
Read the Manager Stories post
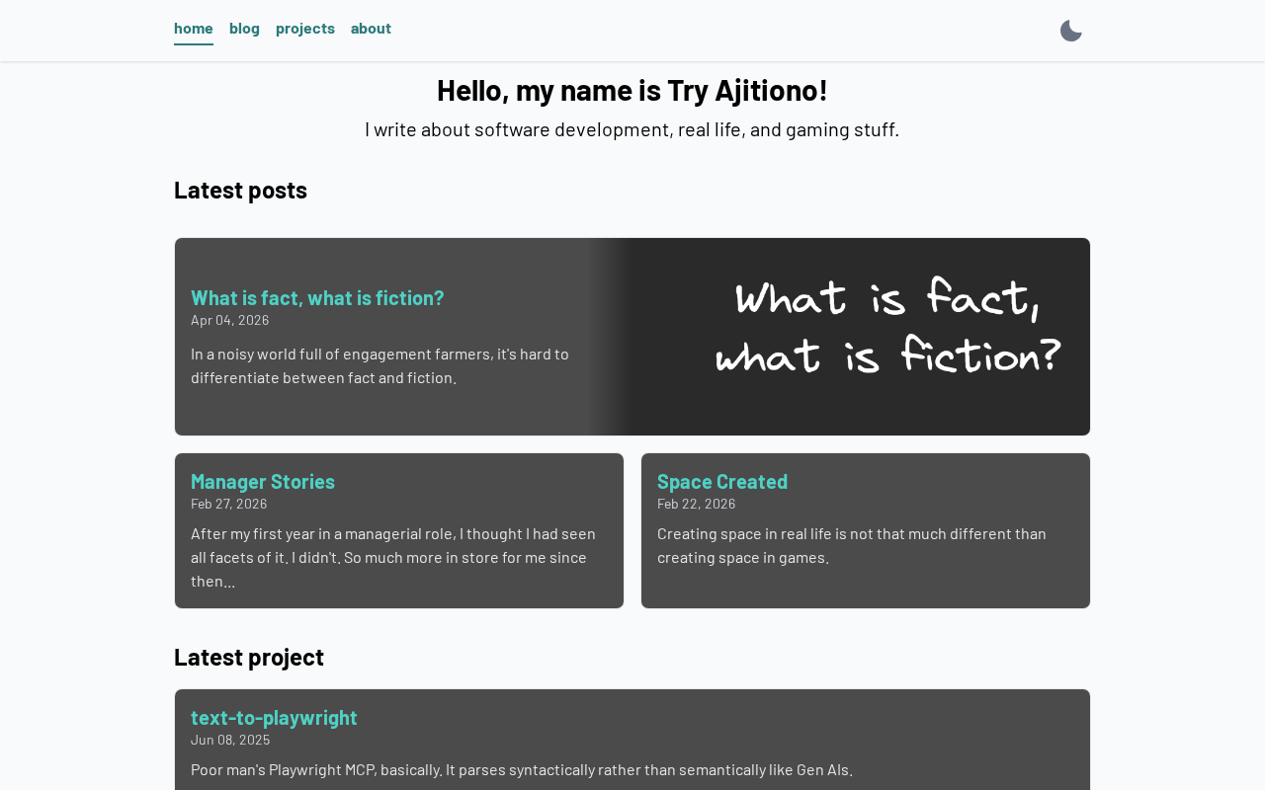[x=263, y=481]
